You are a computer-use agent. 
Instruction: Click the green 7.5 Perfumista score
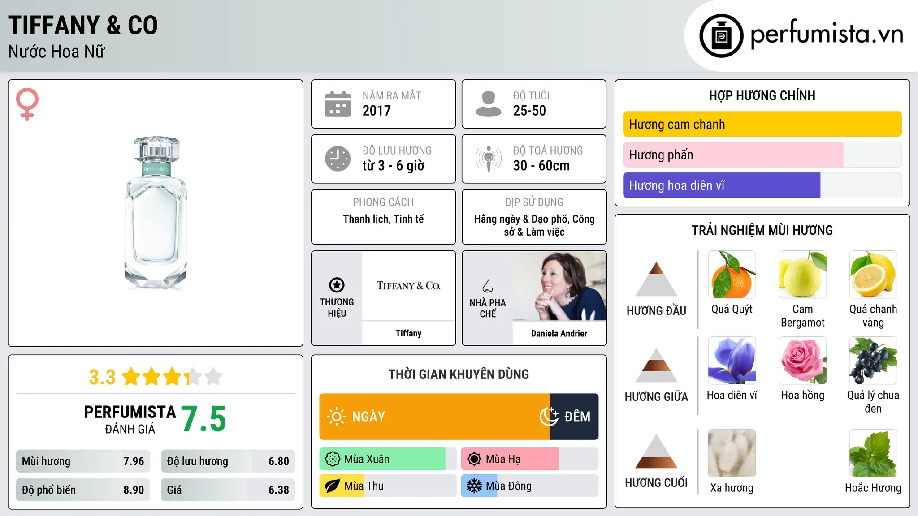tap(204, 419)
